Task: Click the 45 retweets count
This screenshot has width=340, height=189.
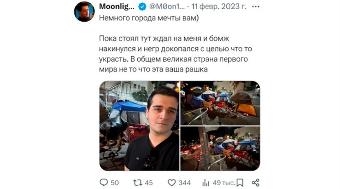Action: (x=149, y=183)
